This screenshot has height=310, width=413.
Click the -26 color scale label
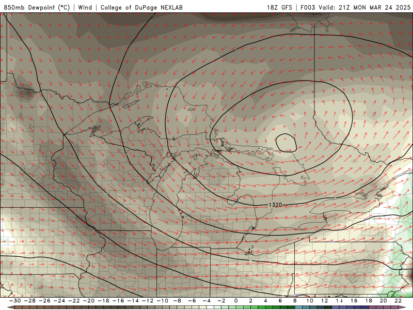pyautogui.click(x=44, y=301)
